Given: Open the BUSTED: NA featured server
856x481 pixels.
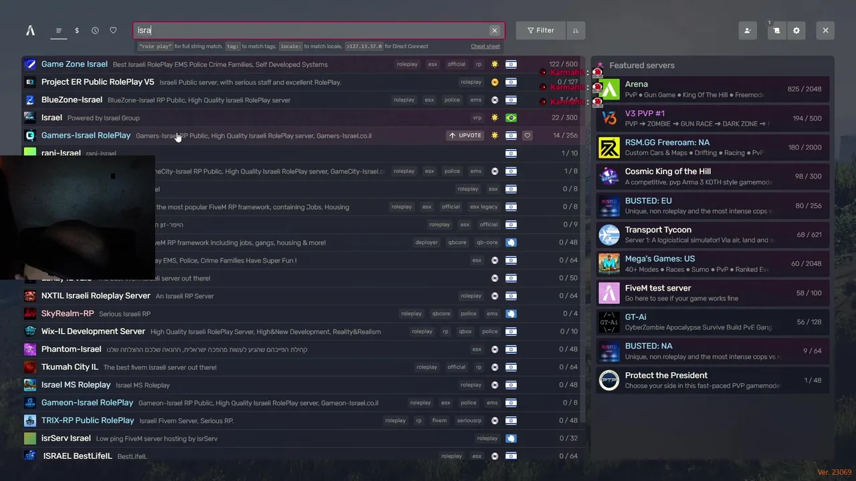Looking at the screenshot, I should [x=713, y=351].
